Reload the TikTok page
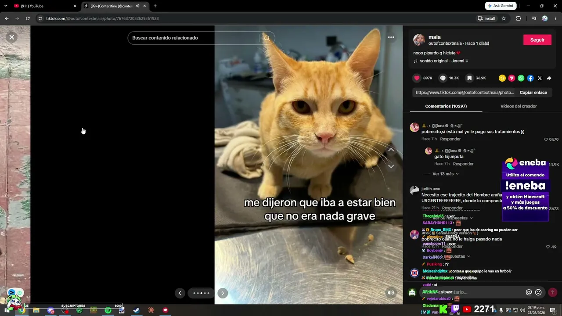Viewport: 562px width, 316px height. [28, 18]
